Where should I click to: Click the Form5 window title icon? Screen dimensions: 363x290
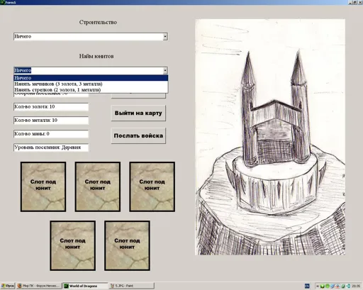(x=2, y=2)
